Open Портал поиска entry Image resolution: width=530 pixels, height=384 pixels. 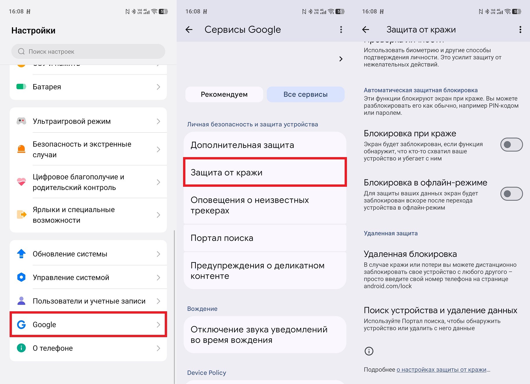click(x=265, y=238)
